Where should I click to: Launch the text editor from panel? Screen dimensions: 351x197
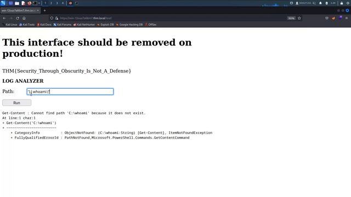pyautogui.click(x=23, y=3)
